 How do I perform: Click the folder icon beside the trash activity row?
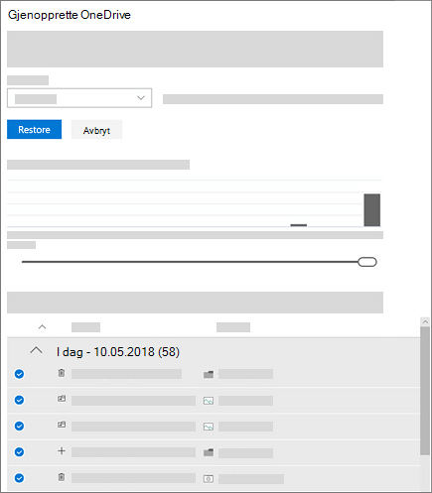click(x=209, y=375)
